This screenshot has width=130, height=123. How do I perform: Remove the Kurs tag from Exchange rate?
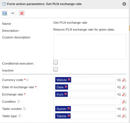pyautogui.click(x=66, y=94)
